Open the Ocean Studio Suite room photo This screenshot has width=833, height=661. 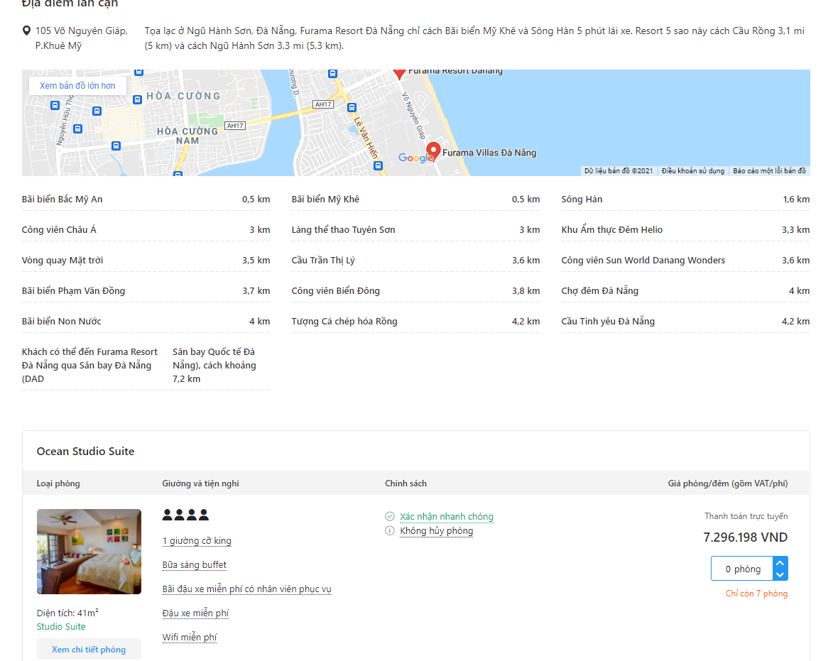(x=89, y=551)
